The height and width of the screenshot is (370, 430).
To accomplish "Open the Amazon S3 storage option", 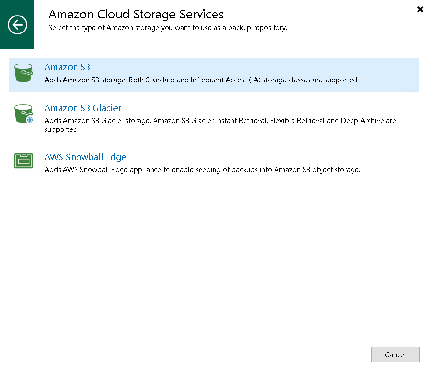I will 67,67.
